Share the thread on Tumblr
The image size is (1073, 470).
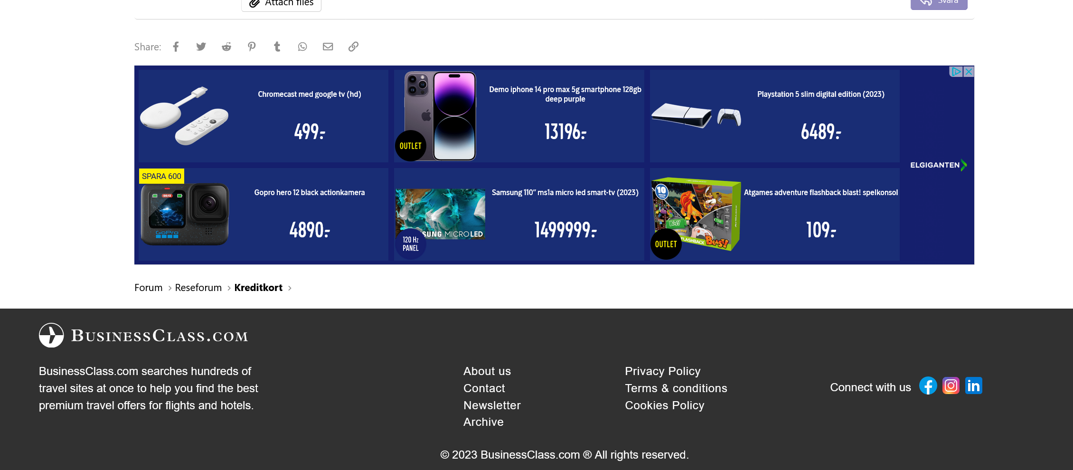tap(277, 47)
